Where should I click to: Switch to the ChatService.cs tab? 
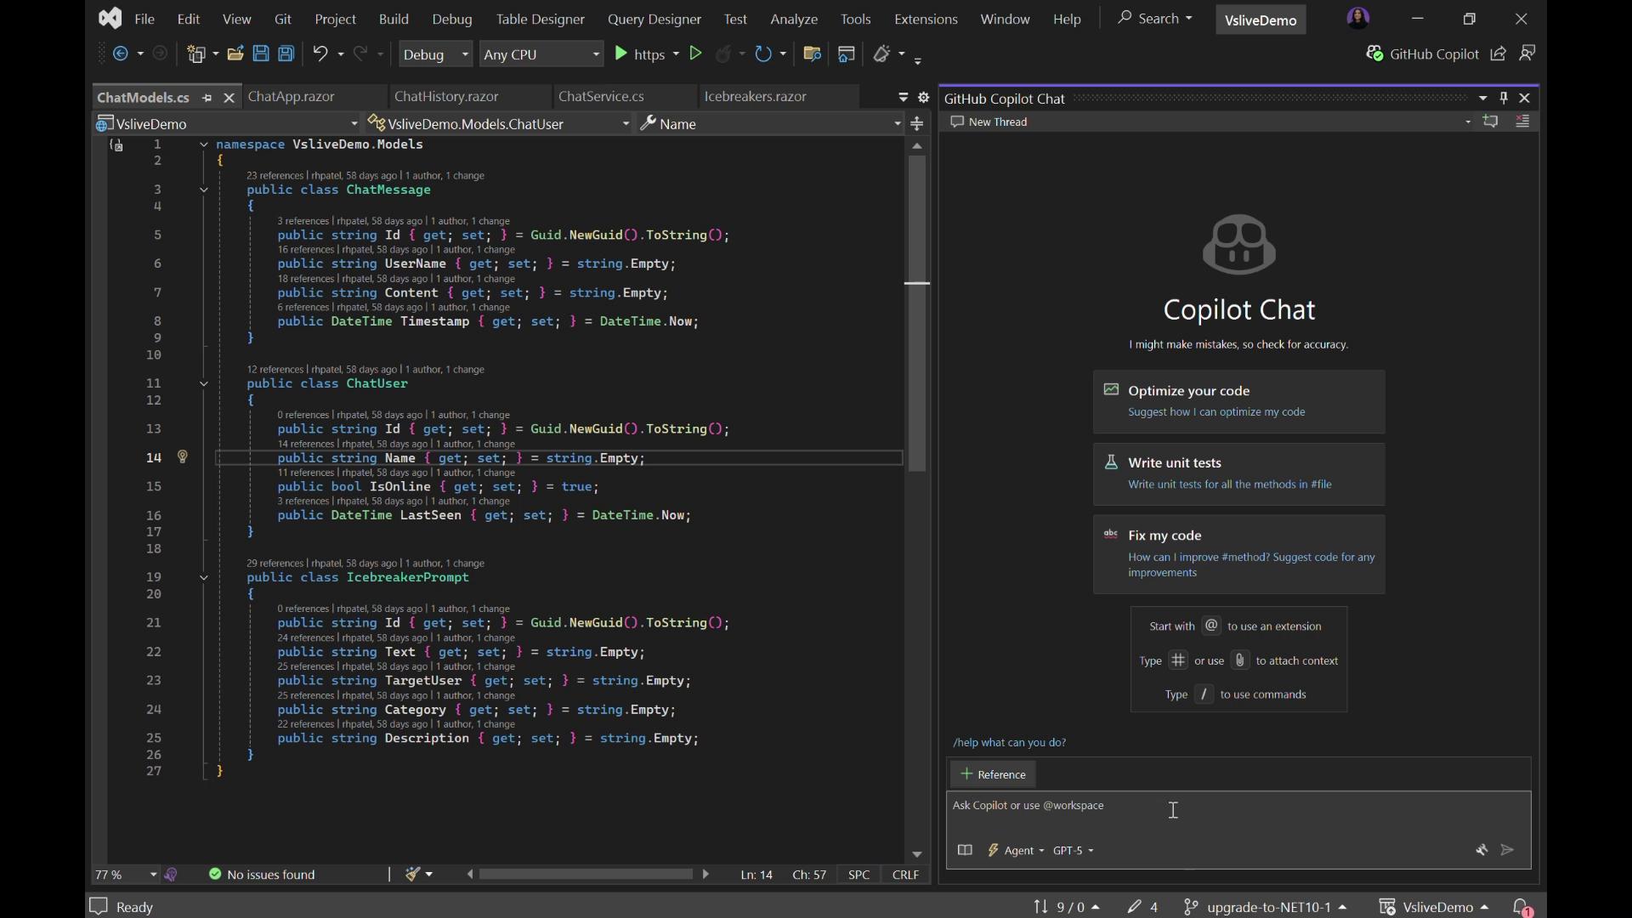tap(602, 97)
